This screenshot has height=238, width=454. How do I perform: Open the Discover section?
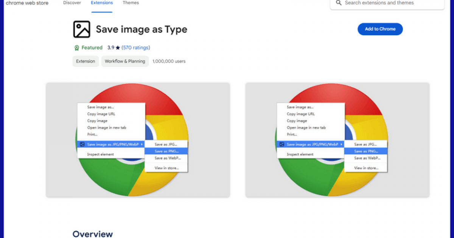tap(72, 3)
